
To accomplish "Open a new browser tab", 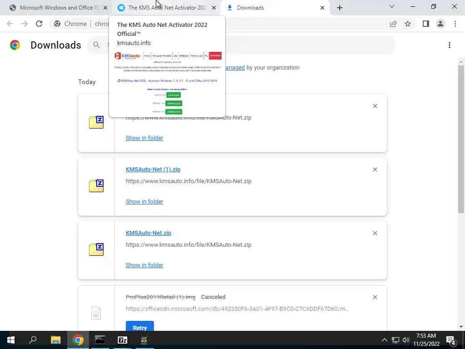I will coord(340,8).
